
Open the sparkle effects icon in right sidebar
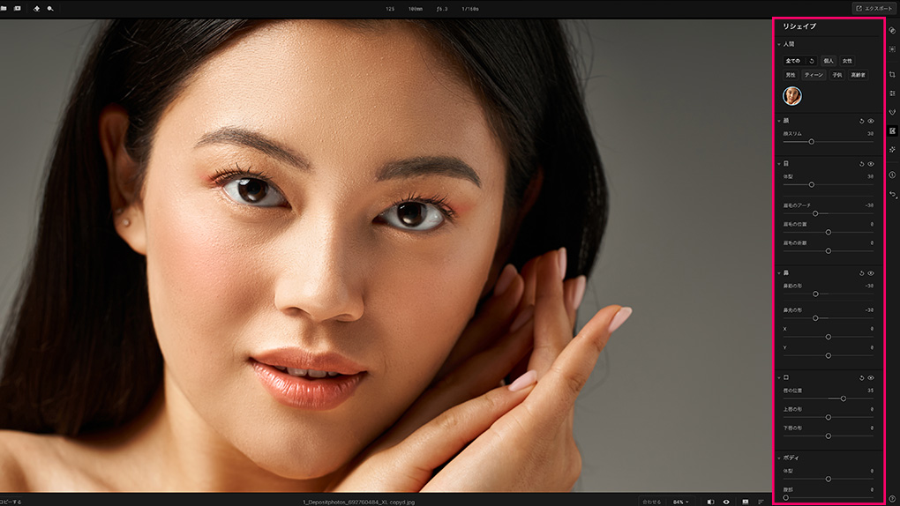(892, 149)
